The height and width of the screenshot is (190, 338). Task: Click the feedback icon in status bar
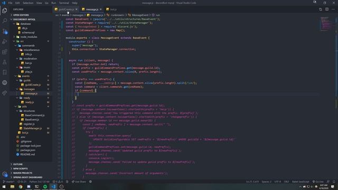tap(328, 182)
